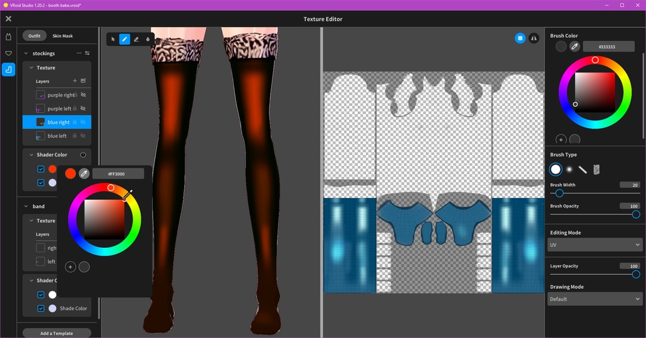Click Shader Color help question icon
The height and width of the screenshot is (338, 646).
click(83, 154)
